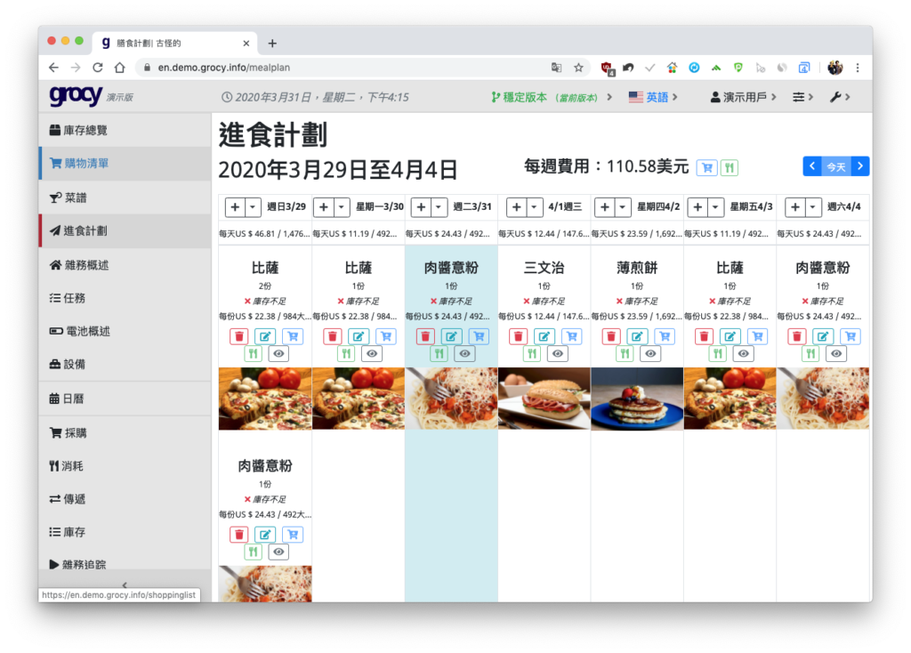The width and height of the screenshot is (911, 653).
Task: Edit Tuesday 3/31 肉醬意粉 meal entry
Action: [451, 336]
